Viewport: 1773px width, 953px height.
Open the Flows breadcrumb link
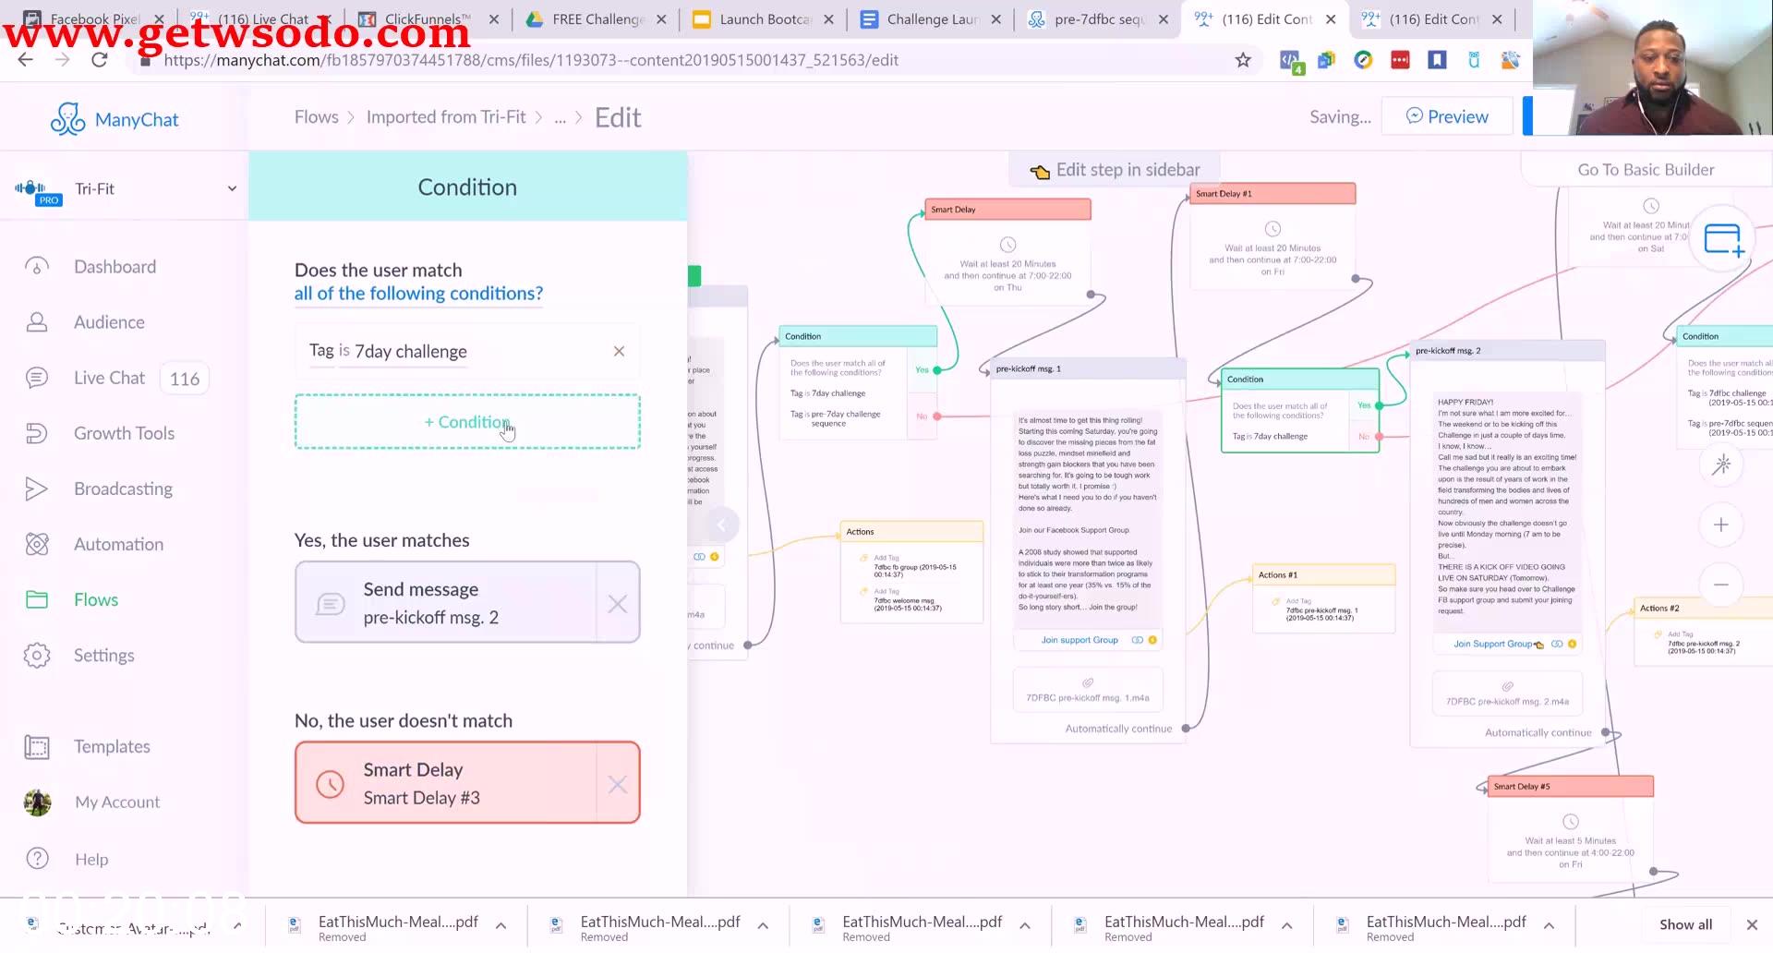(317, 117)
